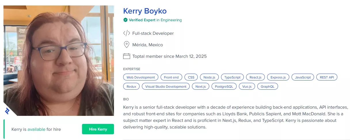
Task: Click the TypeScript skill tag
Action: (233, 77)
